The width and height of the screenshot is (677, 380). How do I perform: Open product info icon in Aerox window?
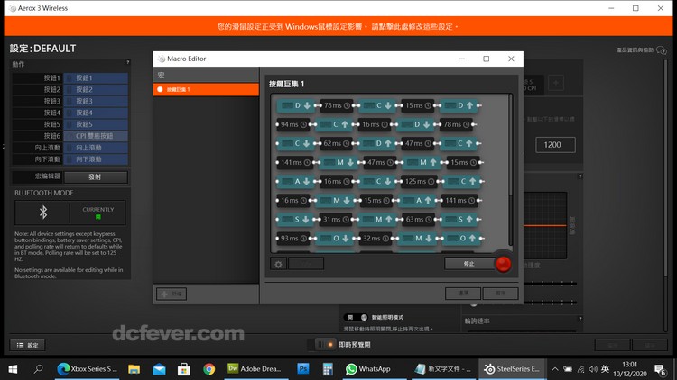click(662, 50)
